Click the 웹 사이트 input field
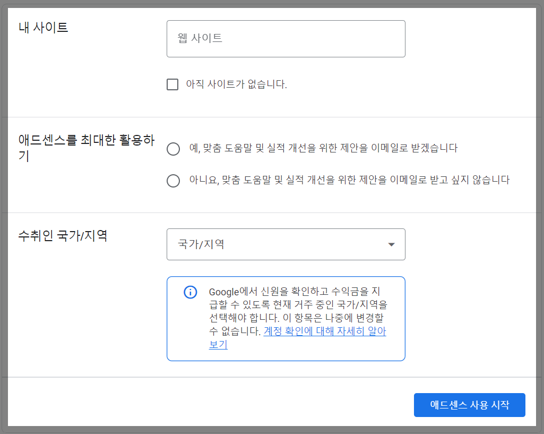Image resolution: width=544 pixels, height=434 pixels. [x=286, y=39]
